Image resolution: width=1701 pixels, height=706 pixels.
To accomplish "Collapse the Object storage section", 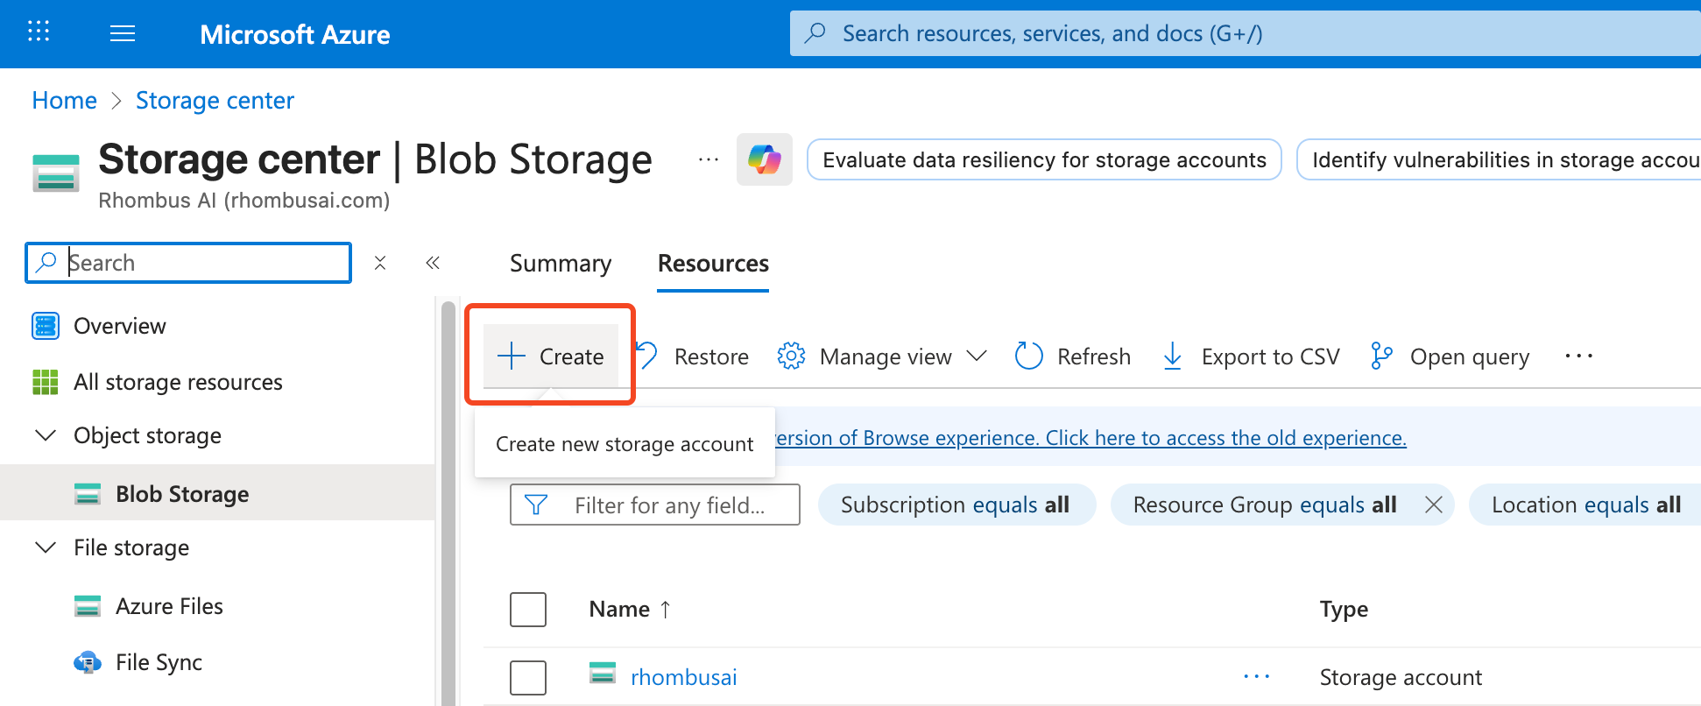I will tap(46, 435).
